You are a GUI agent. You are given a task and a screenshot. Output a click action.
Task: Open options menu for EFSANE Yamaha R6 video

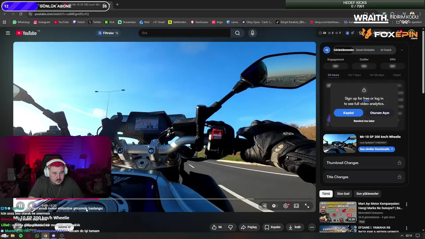pyautogui.click(x=406, y=228)
